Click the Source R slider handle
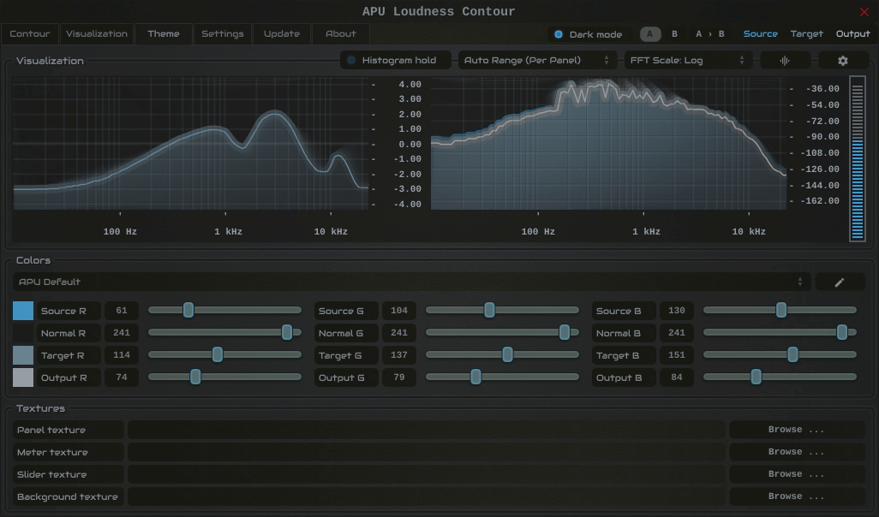The height and width of the screenshot is (517, 879). [188, 311]
